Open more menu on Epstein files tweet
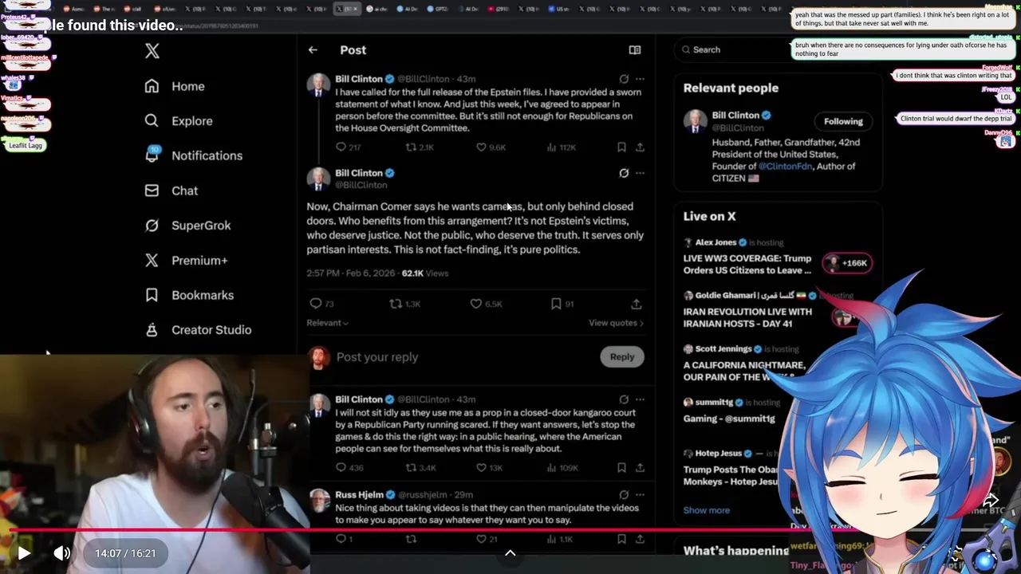1021x574 pixels. pos(640,79)
